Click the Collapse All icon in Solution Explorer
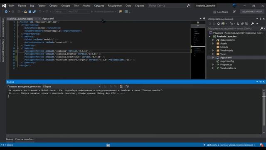266x150 pixels. click(x=242, y=24)
